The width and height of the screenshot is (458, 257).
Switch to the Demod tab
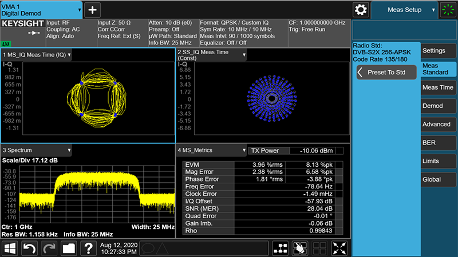(x=437, y=106)
